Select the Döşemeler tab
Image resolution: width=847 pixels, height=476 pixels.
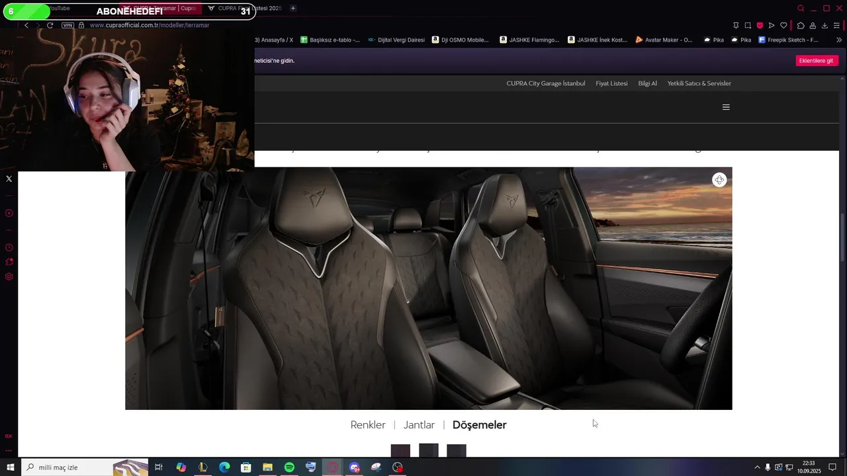pyautogui.click(x=480, y=425)
